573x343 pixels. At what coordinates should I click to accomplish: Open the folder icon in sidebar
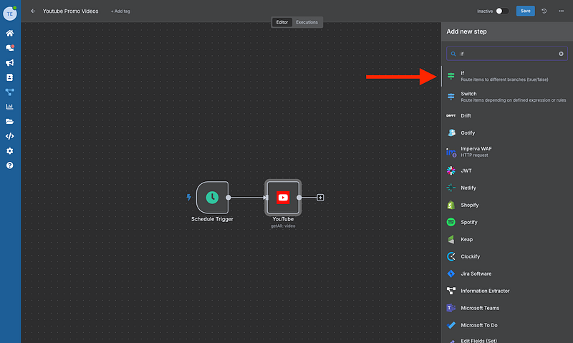(10, 121)
